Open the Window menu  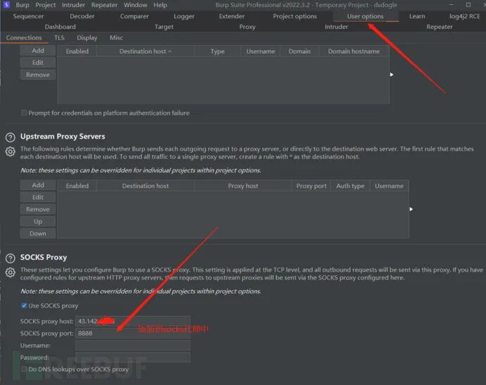[135, 5]
